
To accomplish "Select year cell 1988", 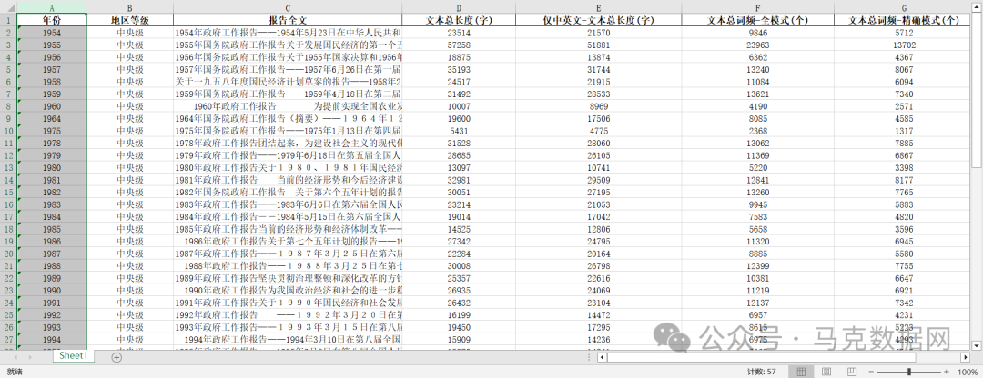I will (51, 266).
